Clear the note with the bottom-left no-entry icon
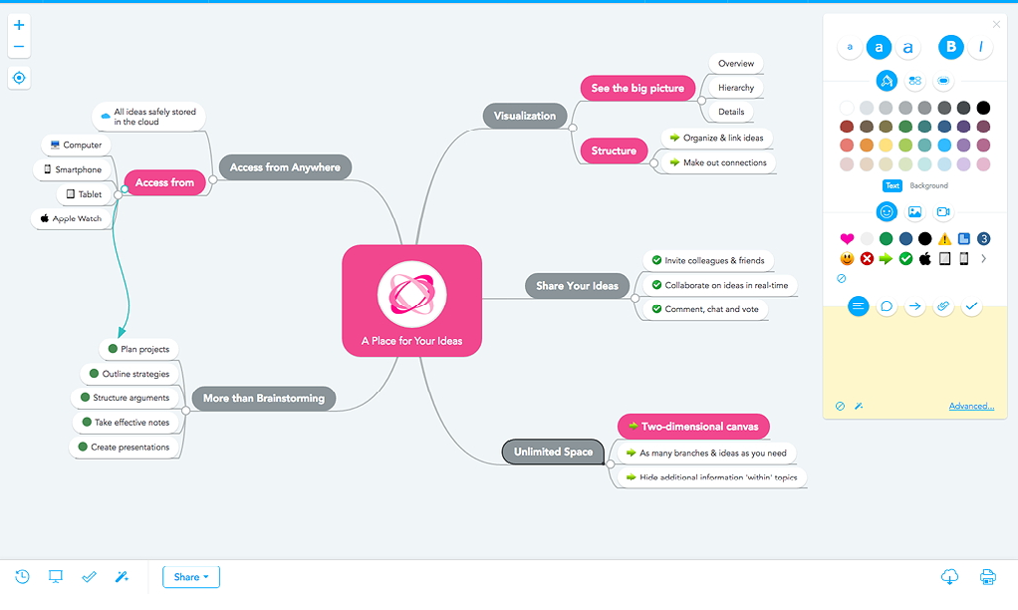The width and height of the screenshot is (1018, 610). coord(840,406)
